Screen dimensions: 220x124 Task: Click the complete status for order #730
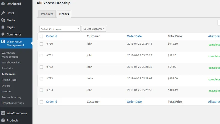pos(214,45)
